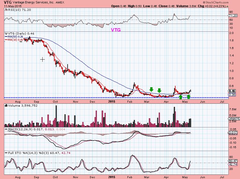Click the VTG (Daily) 0.46 legend
This screenshot has height=179, width=240.
21,33
